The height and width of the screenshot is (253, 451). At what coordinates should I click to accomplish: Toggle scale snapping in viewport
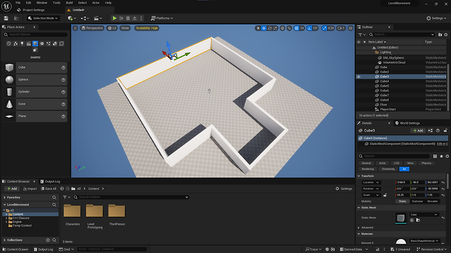[x=325, y=28]
